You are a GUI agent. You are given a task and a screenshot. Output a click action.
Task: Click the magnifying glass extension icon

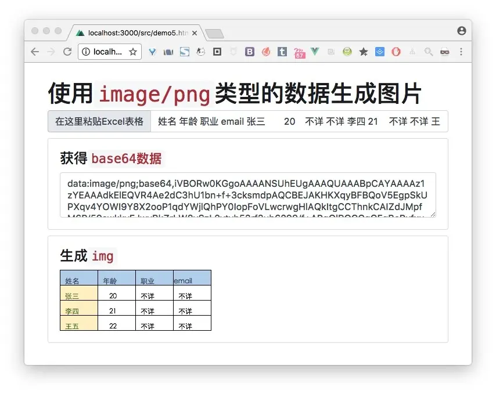coord(429,52)
